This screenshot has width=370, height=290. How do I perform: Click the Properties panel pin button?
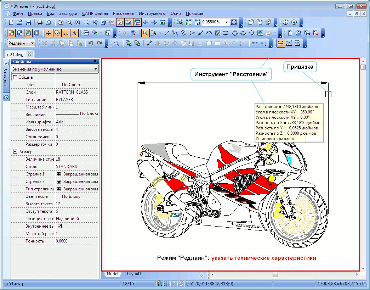[x=95, y=62]
